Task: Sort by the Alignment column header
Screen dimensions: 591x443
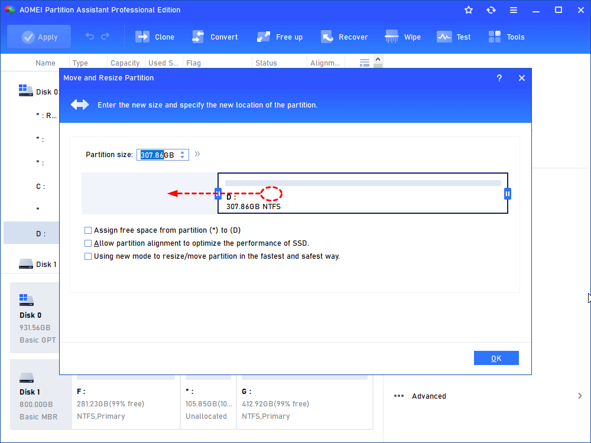Action: pos(324,63)
